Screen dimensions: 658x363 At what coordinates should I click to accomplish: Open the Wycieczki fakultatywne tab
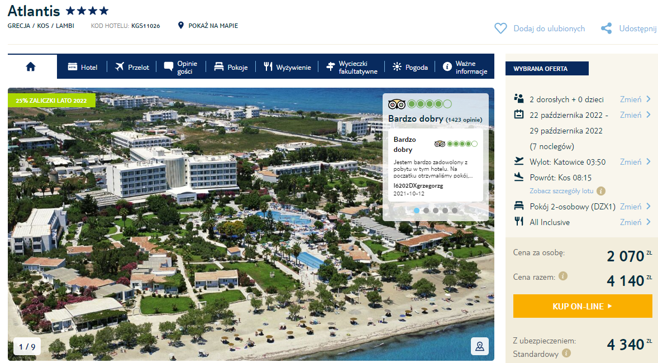coord(352,67)
